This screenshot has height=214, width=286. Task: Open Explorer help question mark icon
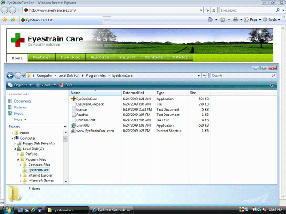272,85
